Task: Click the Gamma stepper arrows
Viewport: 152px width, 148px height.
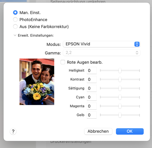Action: tap(137, 53)
